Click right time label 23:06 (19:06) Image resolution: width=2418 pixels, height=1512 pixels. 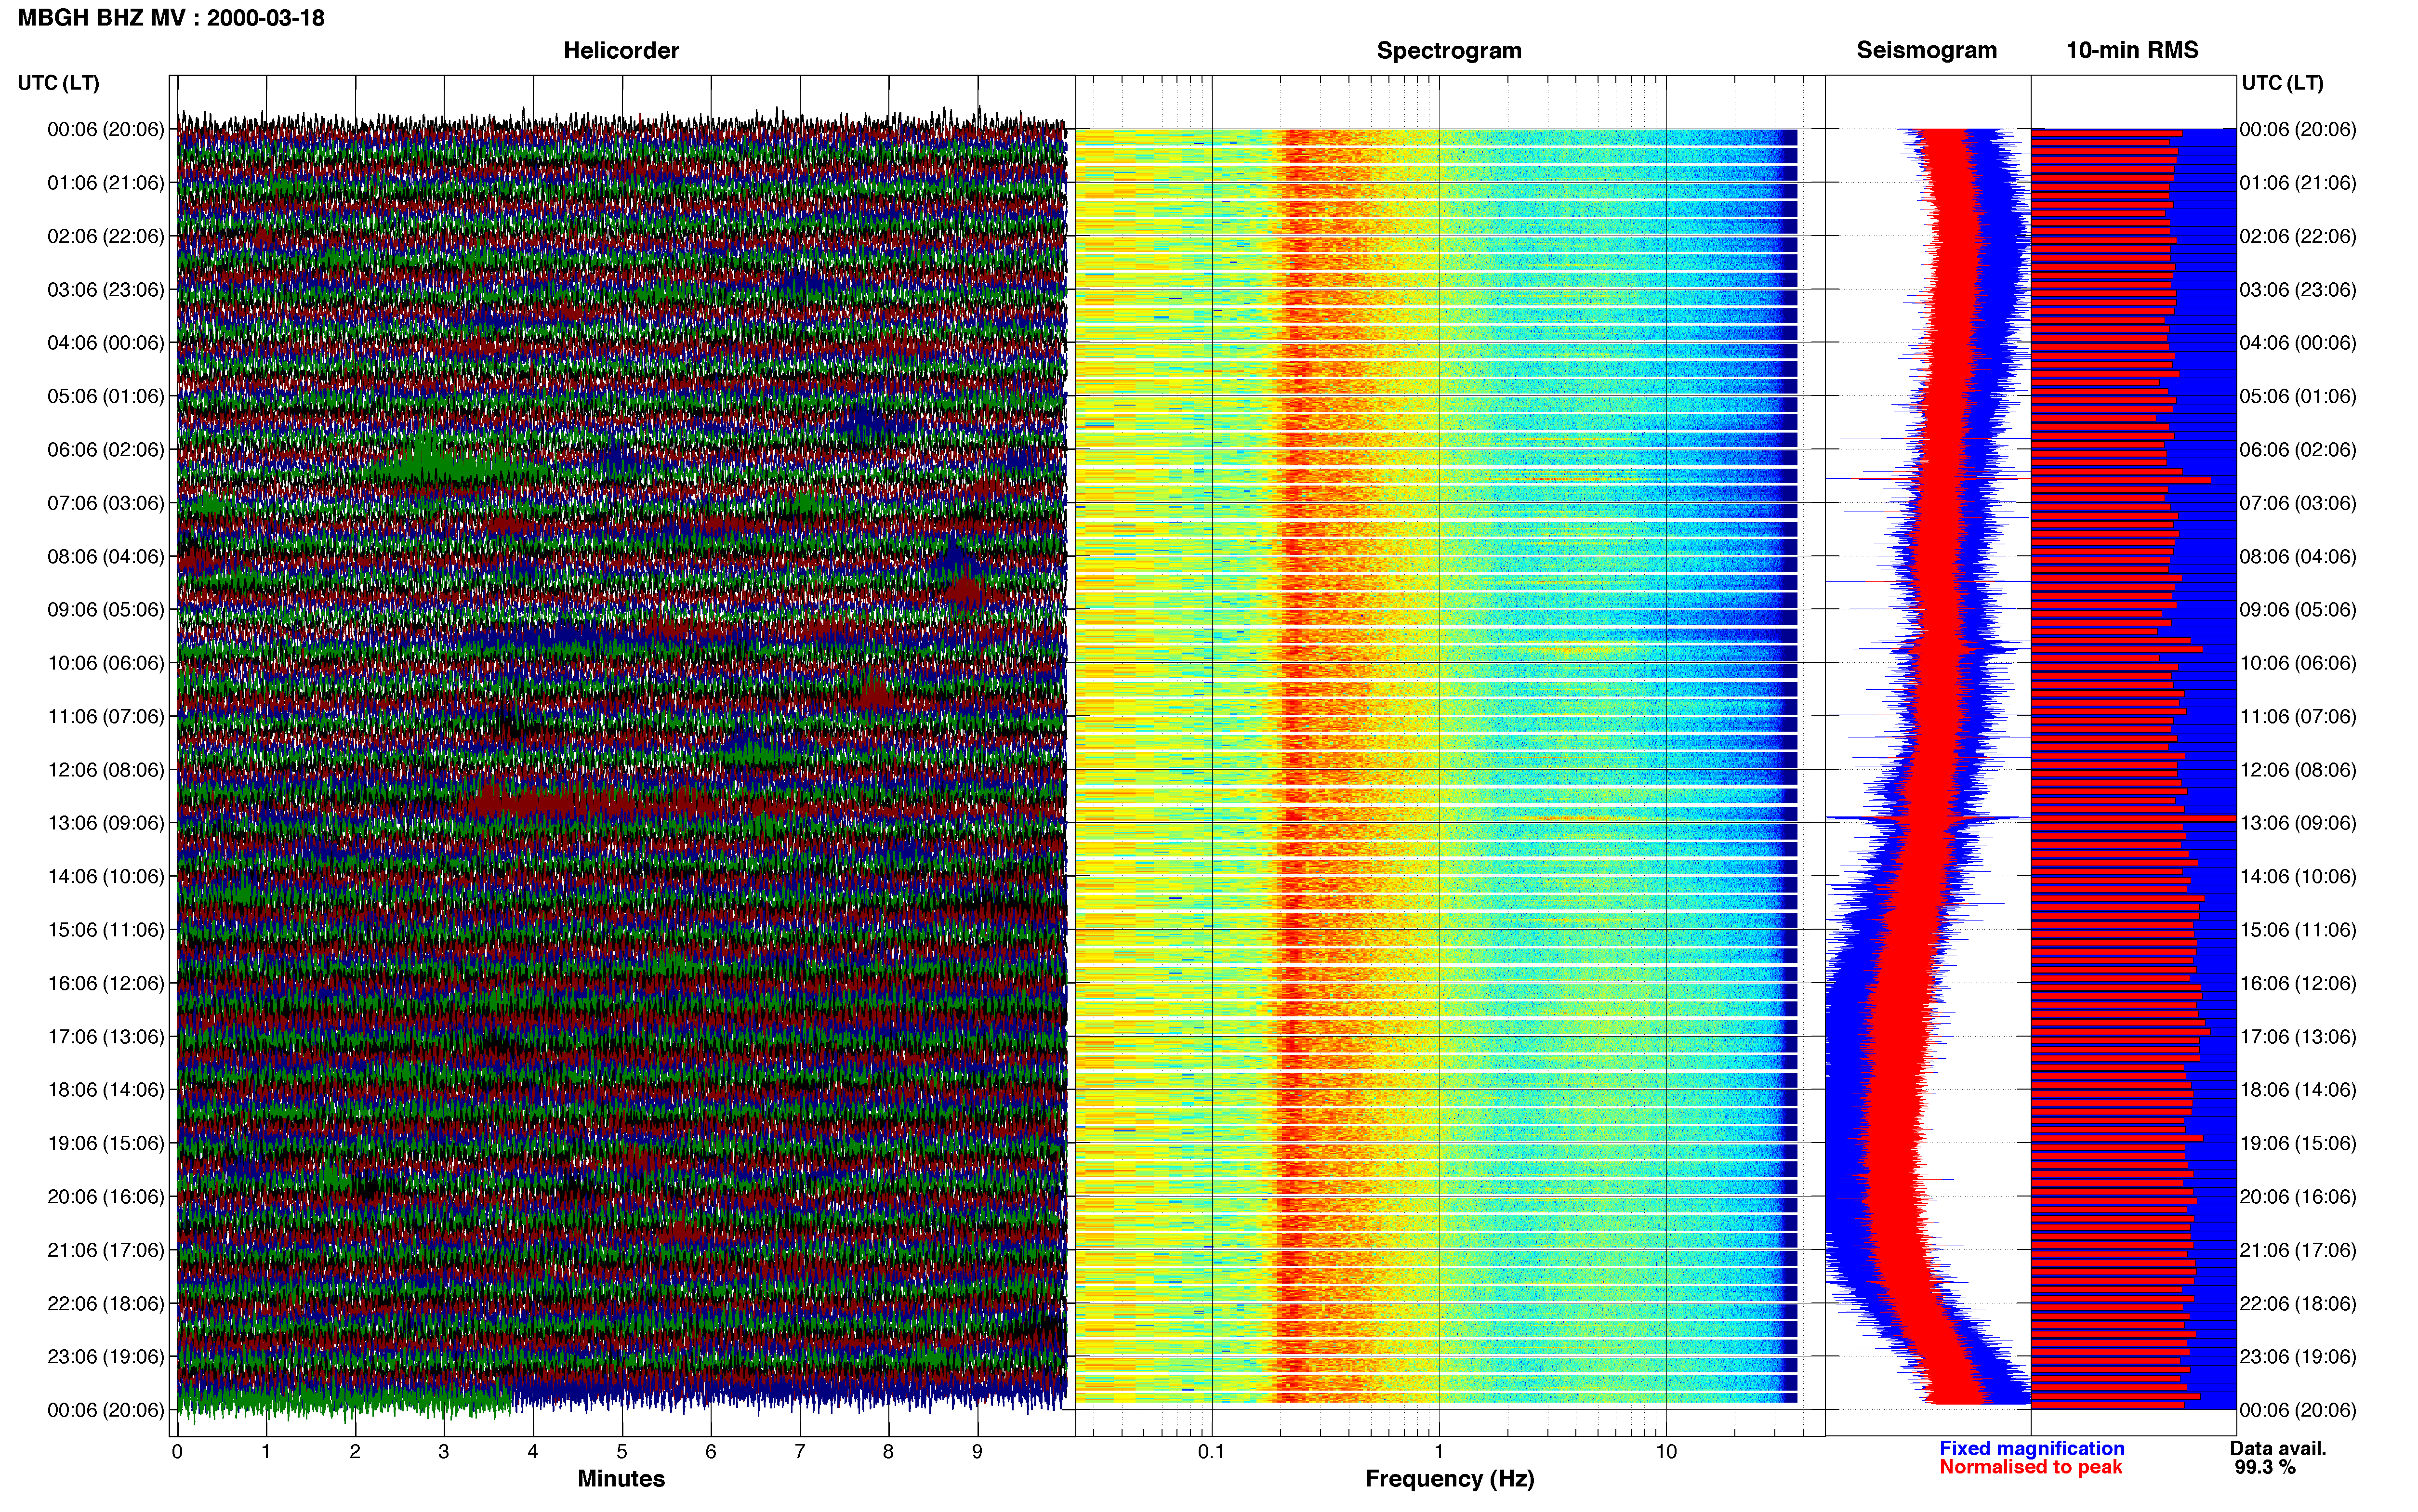point(2298,1356)
